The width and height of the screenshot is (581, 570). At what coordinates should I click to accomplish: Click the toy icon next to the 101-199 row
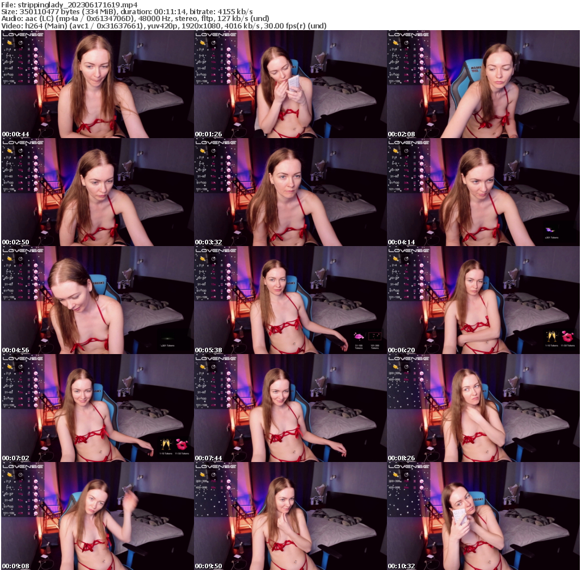tap(36, 81)
